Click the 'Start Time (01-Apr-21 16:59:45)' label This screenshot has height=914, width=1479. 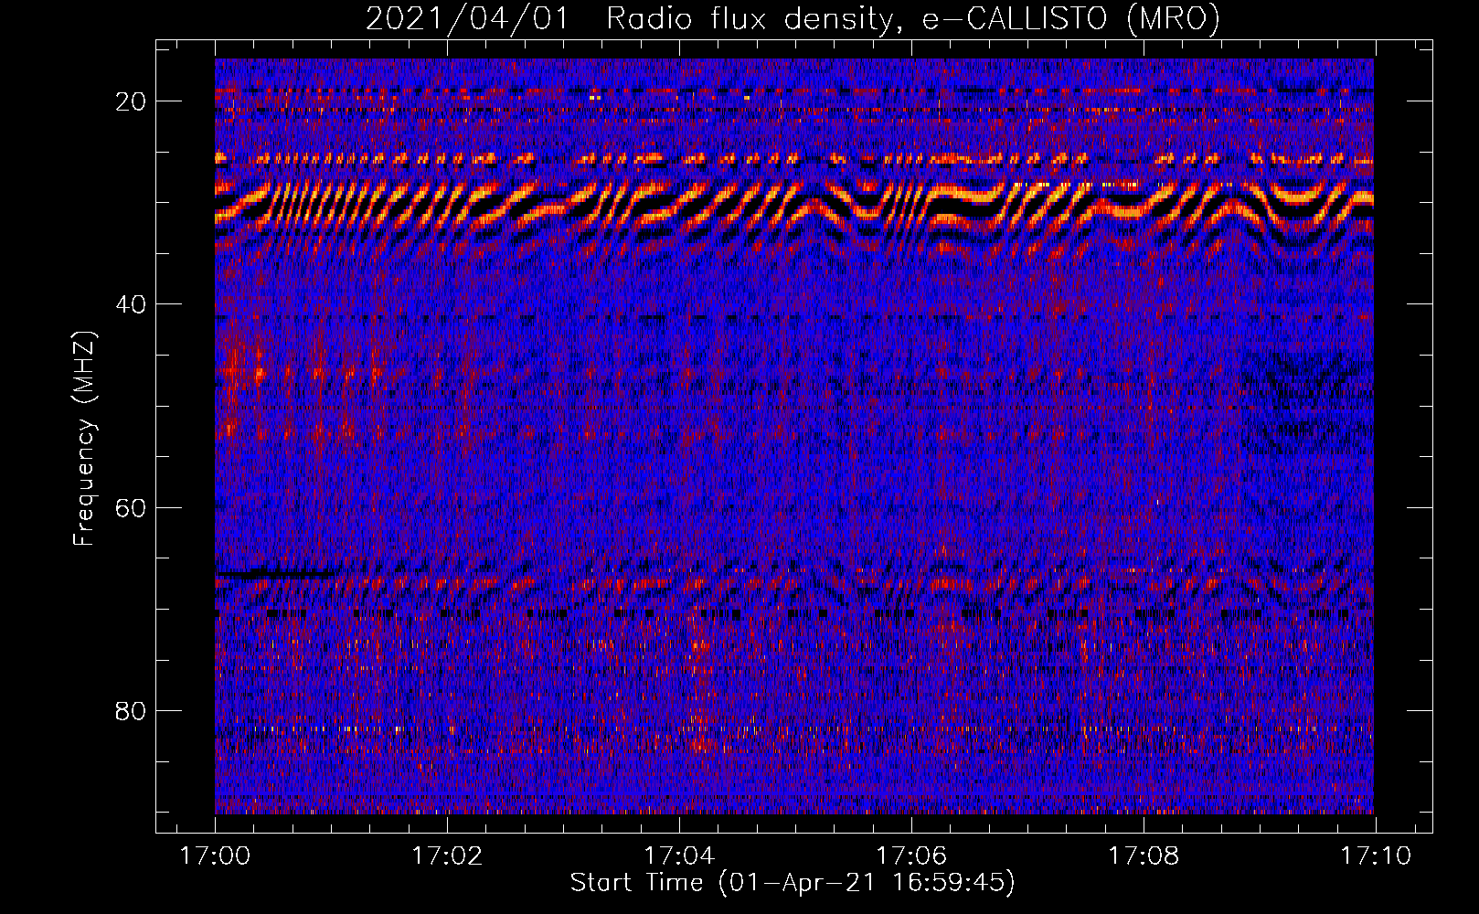tap(793, 883)
